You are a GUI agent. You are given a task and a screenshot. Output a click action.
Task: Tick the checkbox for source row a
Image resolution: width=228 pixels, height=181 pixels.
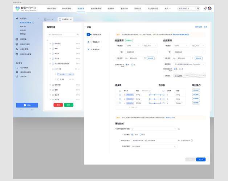(x=120, y=94)
